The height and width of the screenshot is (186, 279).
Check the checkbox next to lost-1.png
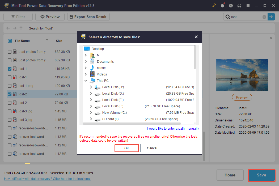10,86
